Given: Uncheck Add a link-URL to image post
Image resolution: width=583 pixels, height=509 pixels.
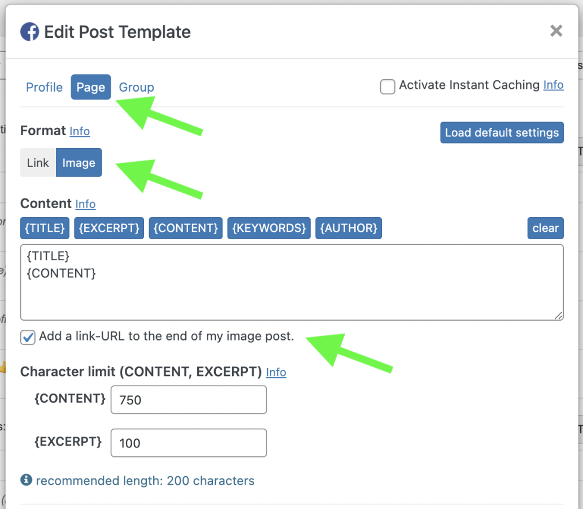Looking at the screenshot, I should [x=28, y=337].
